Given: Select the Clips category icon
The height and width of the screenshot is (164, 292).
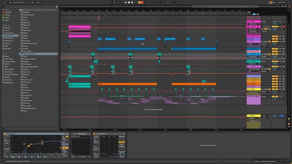Looking at the screenshot, I should (x=3, y=46).
